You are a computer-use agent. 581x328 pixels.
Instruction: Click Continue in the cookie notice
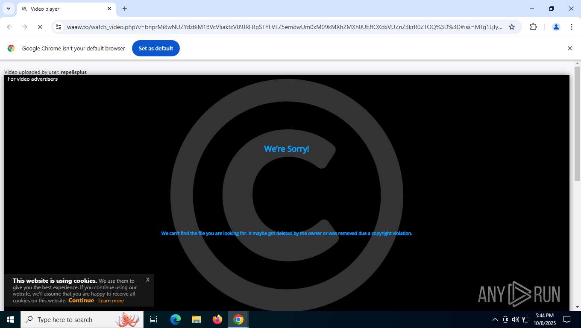(81, 300)
